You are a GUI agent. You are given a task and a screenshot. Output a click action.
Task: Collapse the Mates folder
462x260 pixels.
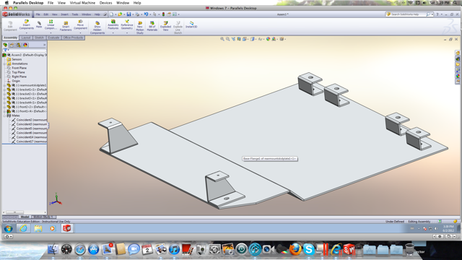[x=4, y=116]
